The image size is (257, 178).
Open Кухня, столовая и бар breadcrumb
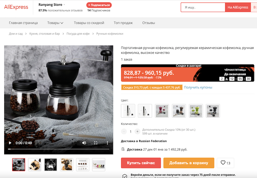point(44,34)
